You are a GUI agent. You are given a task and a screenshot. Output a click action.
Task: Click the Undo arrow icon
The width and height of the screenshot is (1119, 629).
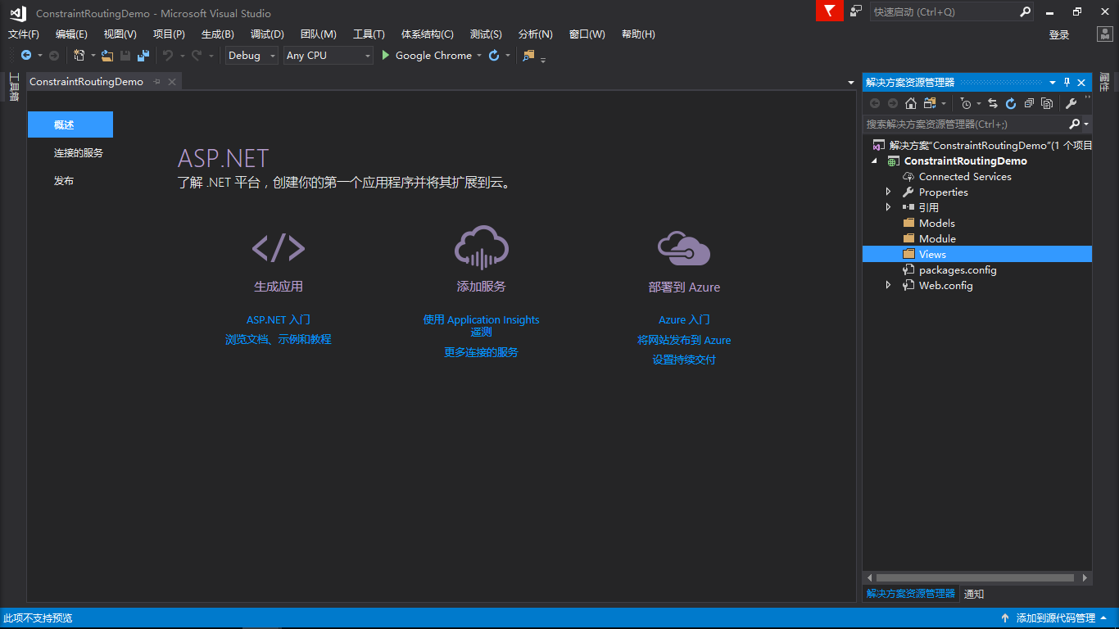click(x=168, y=56)
